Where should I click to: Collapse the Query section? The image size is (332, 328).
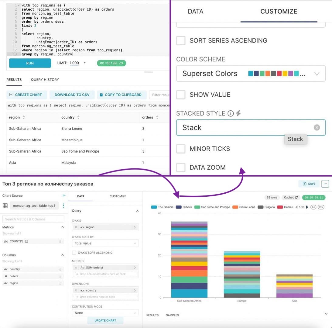(137, 211)
